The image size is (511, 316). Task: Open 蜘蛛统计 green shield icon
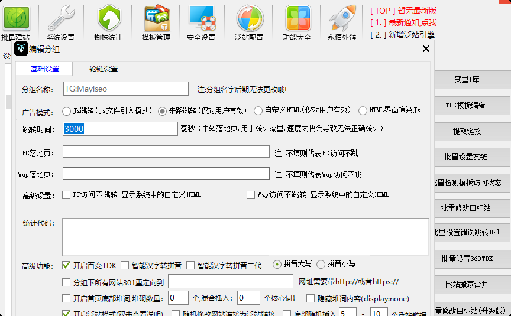pyautogui.click(x=109, y=18)
